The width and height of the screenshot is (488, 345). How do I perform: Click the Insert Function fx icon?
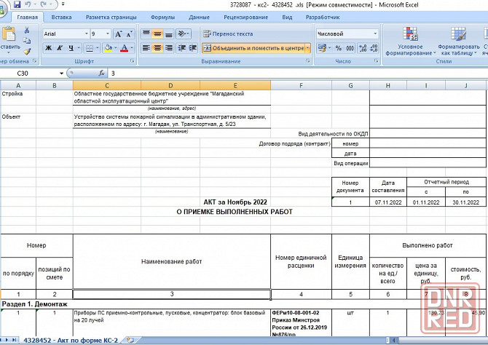pyautogui.click(x=103, y=74)
